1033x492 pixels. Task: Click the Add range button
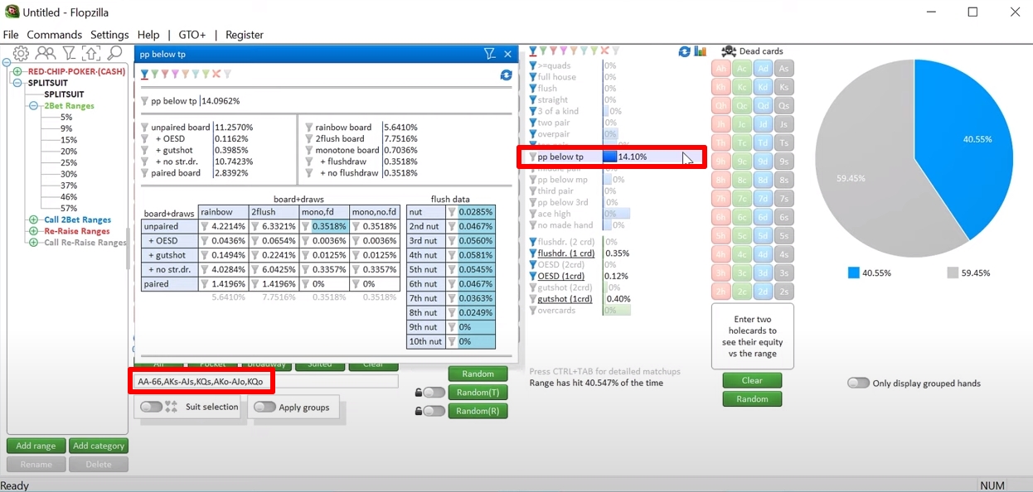[x=36, y=446]
